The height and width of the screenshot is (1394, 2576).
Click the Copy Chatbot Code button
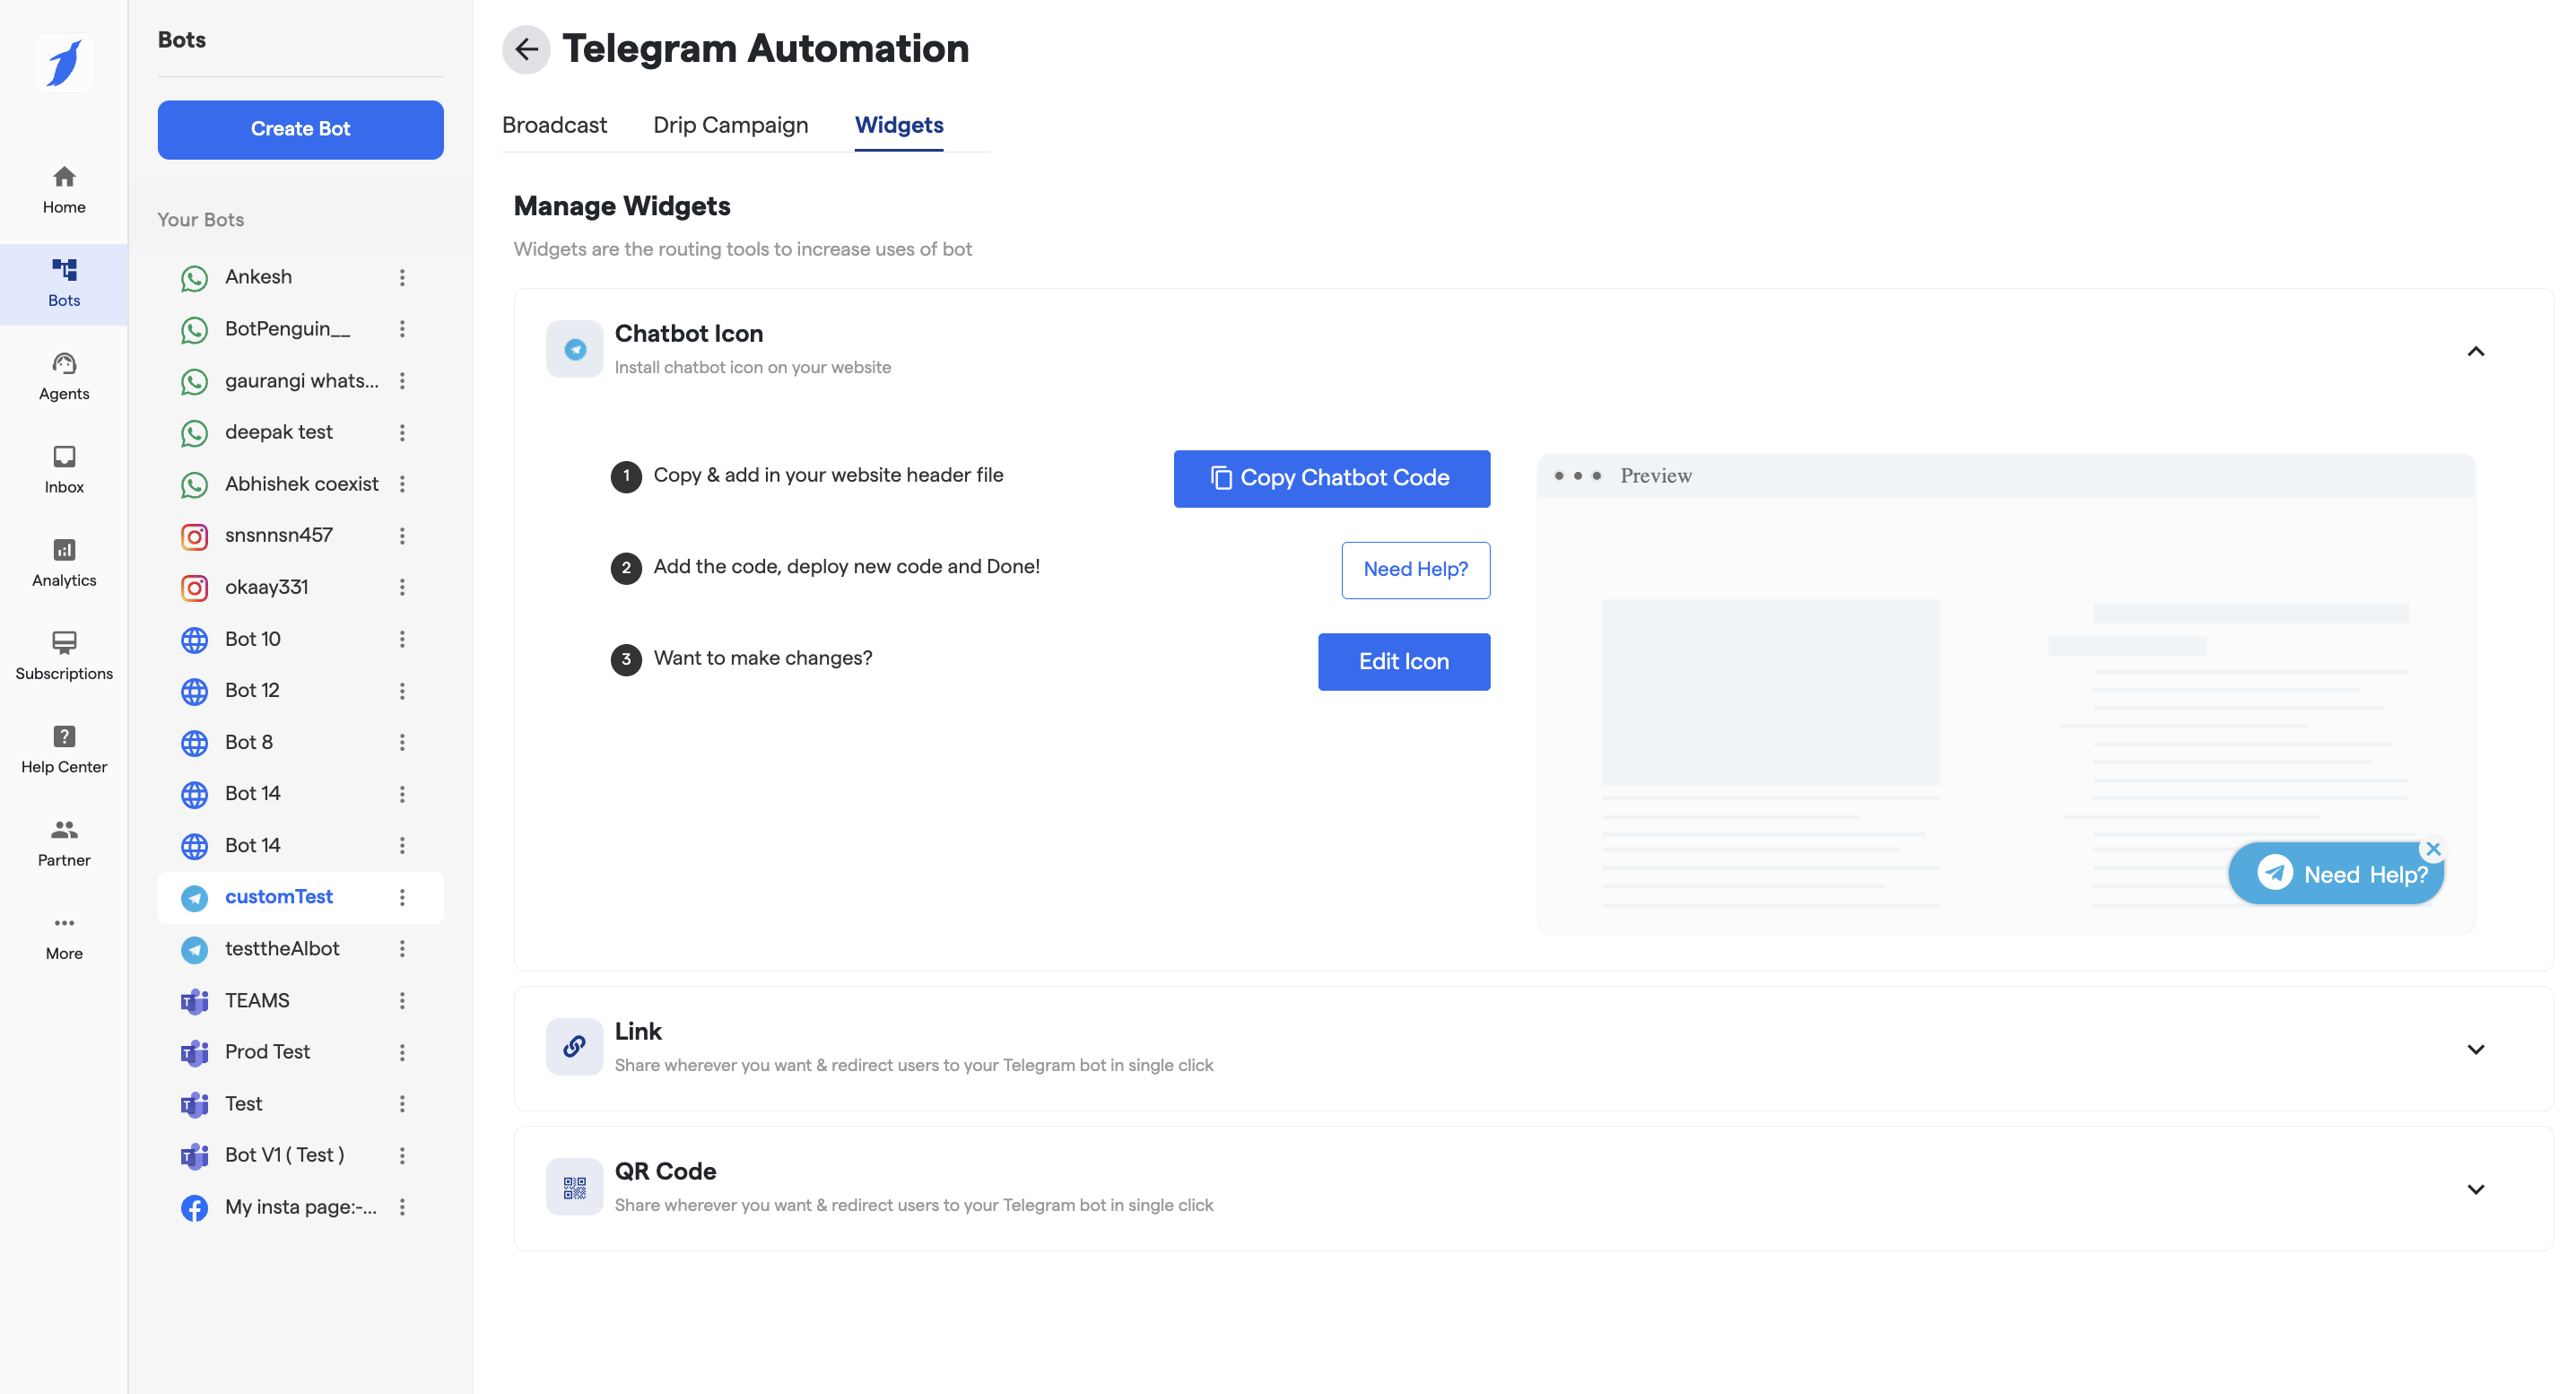click(1331, 478)
